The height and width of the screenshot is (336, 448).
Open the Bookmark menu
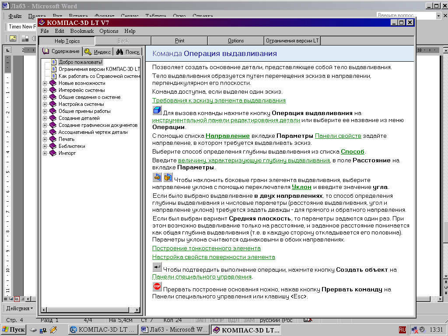click(x=82, y=31)
